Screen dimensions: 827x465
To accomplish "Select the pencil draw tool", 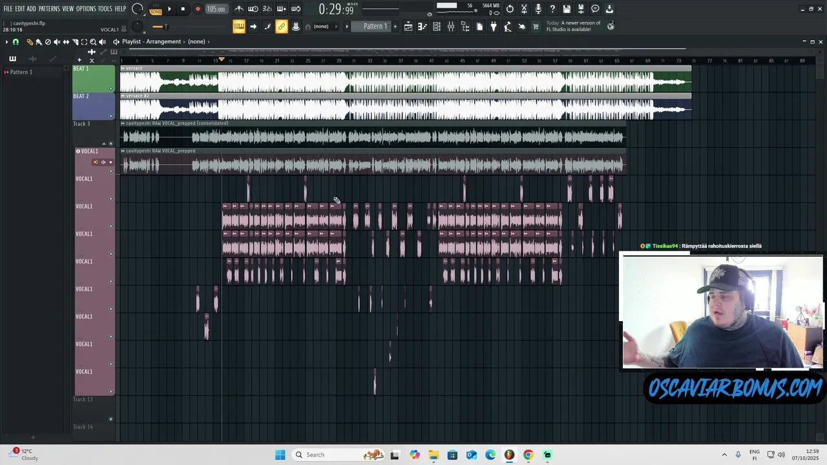I will tap(30, 42).
